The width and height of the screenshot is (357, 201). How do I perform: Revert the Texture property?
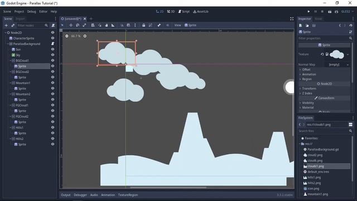coord(322,54)
